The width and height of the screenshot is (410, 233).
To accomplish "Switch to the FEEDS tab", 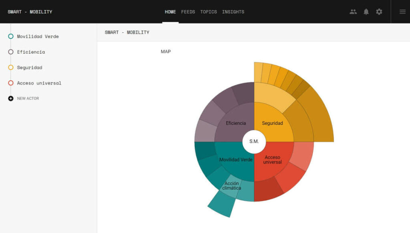I will click(188, 12).
